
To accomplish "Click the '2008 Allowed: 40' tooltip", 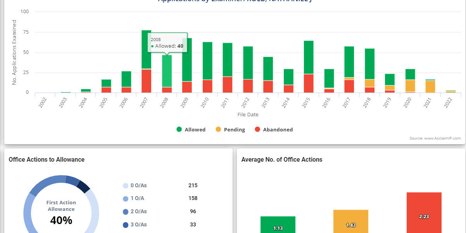I will (167, 43).
